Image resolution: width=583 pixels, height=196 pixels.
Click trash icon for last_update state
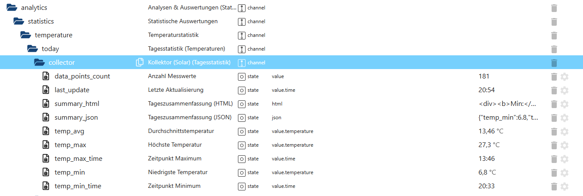click(554, 90)
